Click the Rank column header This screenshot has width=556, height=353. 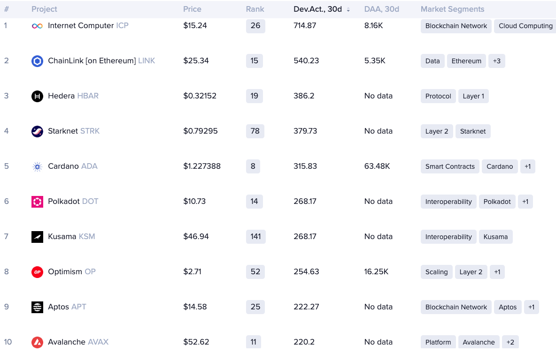pyautogui.click(x=255, y=9)
